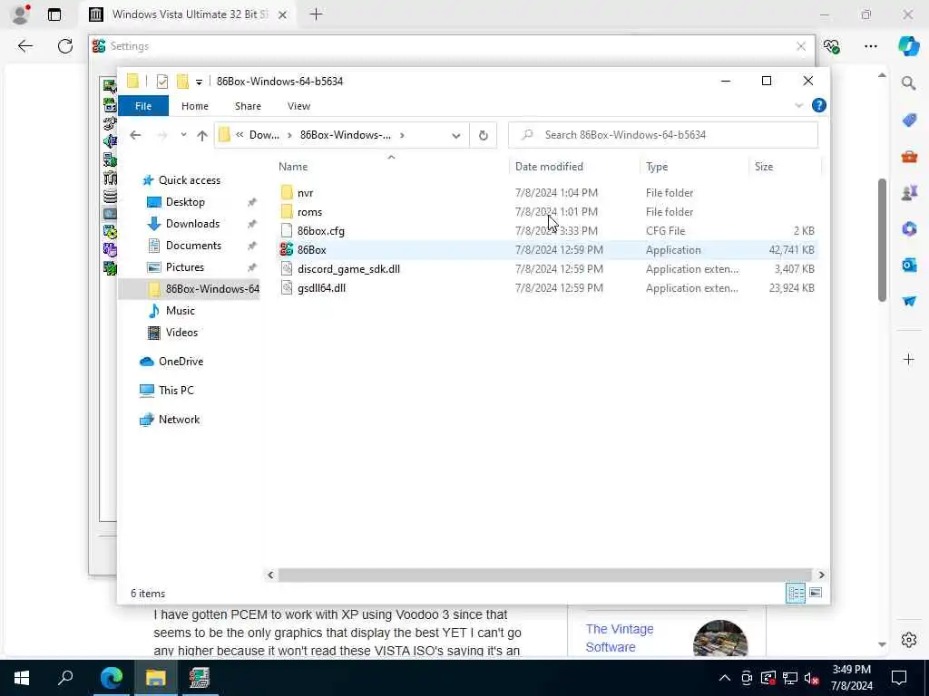
Task: Open the roms folder
Action: (309, 212)
